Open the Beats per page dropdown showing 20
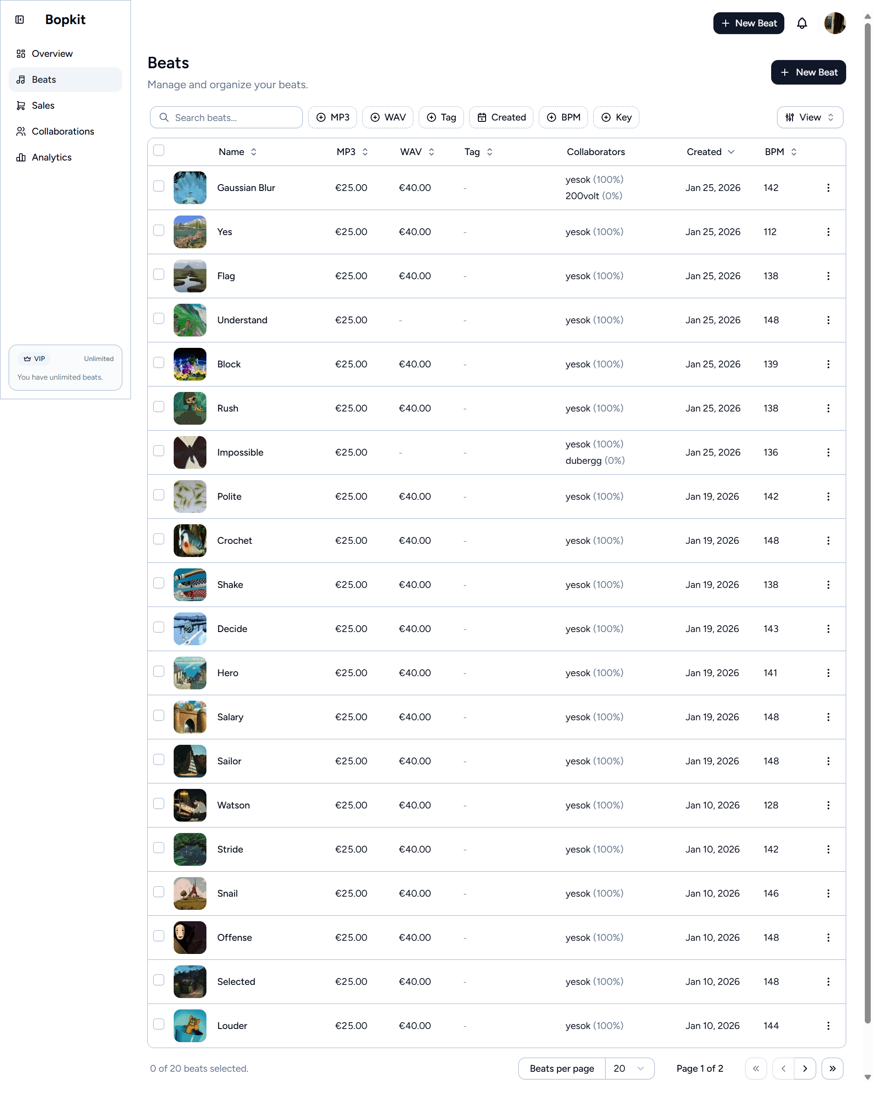The width and height of the screenshot is (873, 1104). tap(629, 1068)
